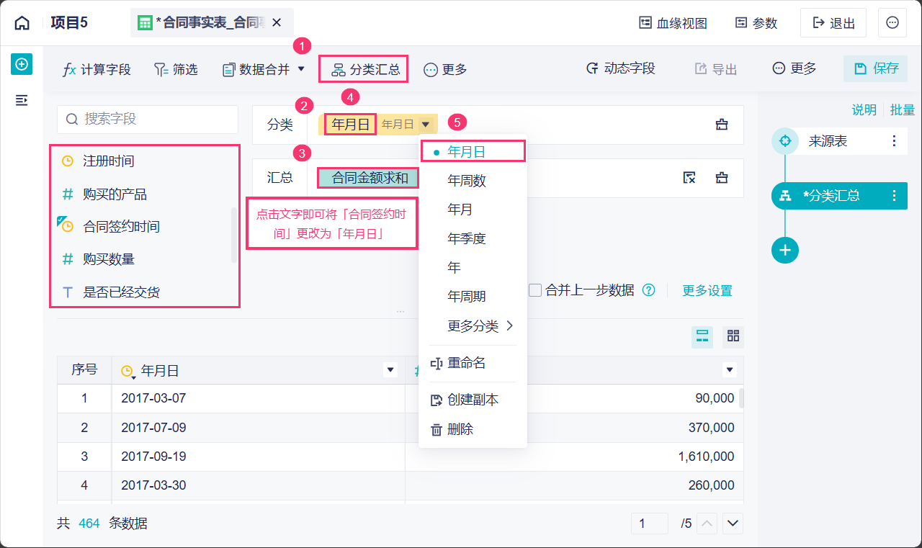
Task: Click the 搜索字段 search box
Action: pos(148,120)
